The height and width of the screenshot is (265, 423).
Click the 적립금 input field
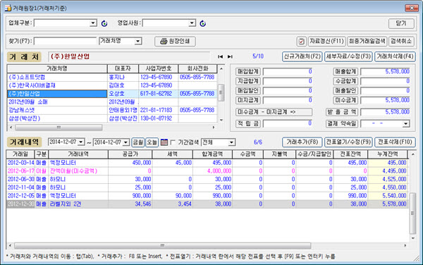288,124
